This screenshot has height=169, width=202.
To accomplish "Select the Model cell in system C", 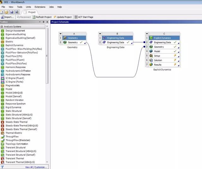I will (x=164, y=51).
